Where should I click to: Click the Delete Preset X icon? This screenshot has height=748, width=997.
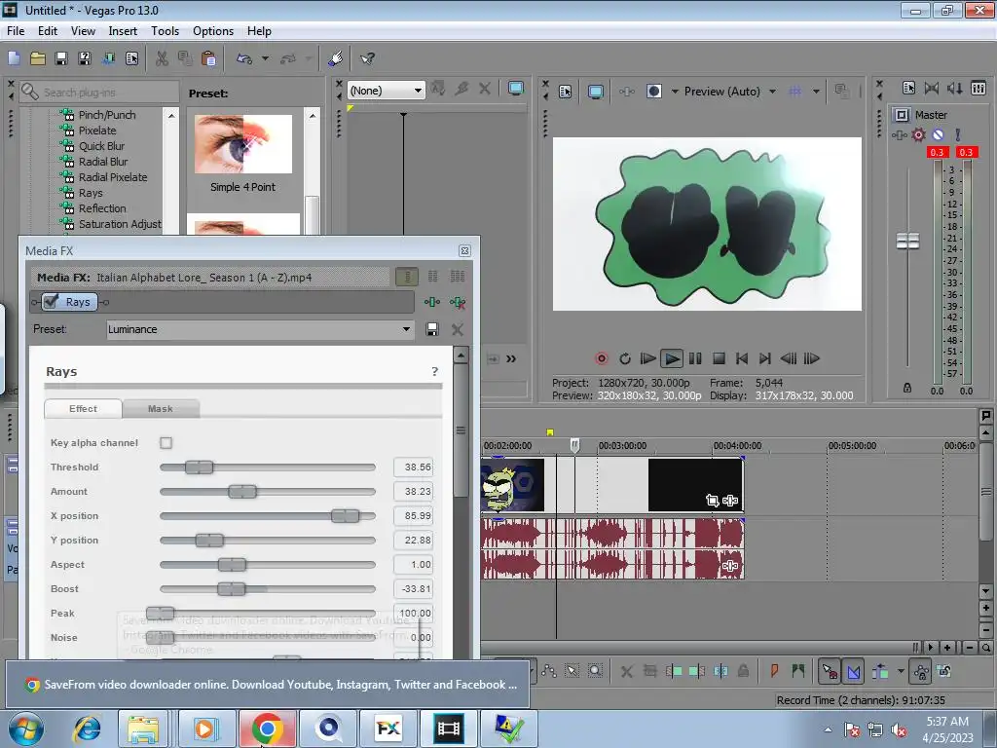pyautogui.click(x=458, y=329)
